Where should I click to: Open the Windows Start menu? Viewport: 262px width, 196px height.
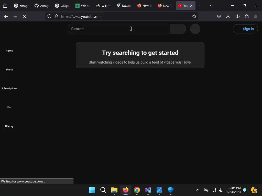(x=92, y=190)
